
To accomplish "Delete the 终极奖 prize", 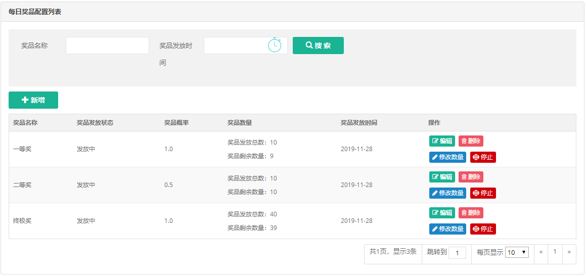I will point(471,213).
